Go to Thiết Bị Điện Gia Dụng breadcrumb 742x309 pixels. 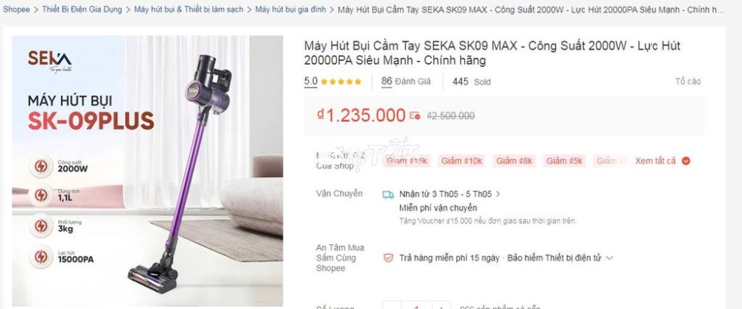pos(82,10)
